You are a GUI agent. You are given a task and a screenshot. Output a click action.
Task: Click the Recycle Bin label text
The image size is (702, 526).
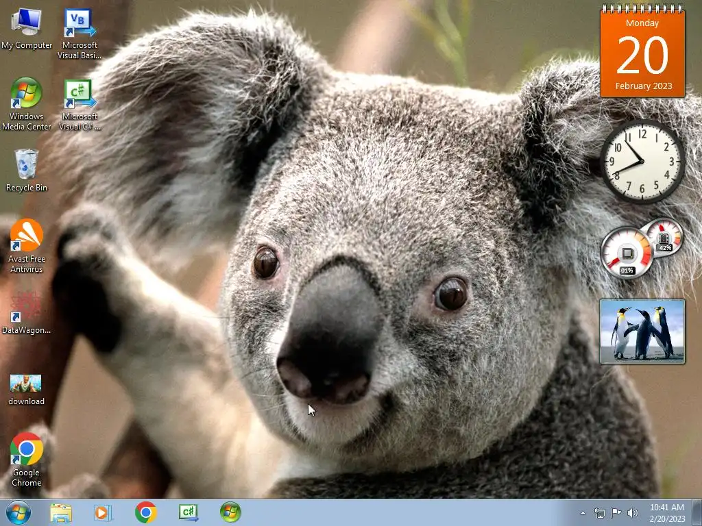pyautogui.click(x=27, y=188)
